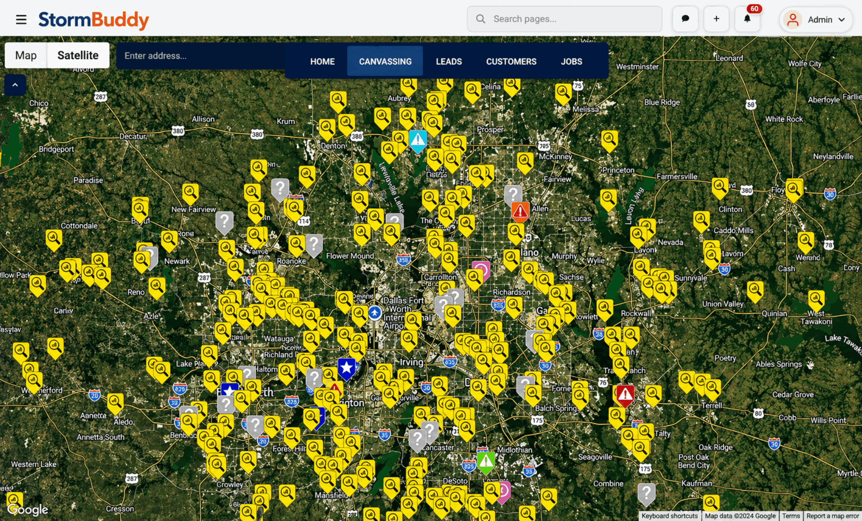The height and width of the screenshot is (521, 862).
Task: Click the red alert marker near Forney
Action: [625, 395]
